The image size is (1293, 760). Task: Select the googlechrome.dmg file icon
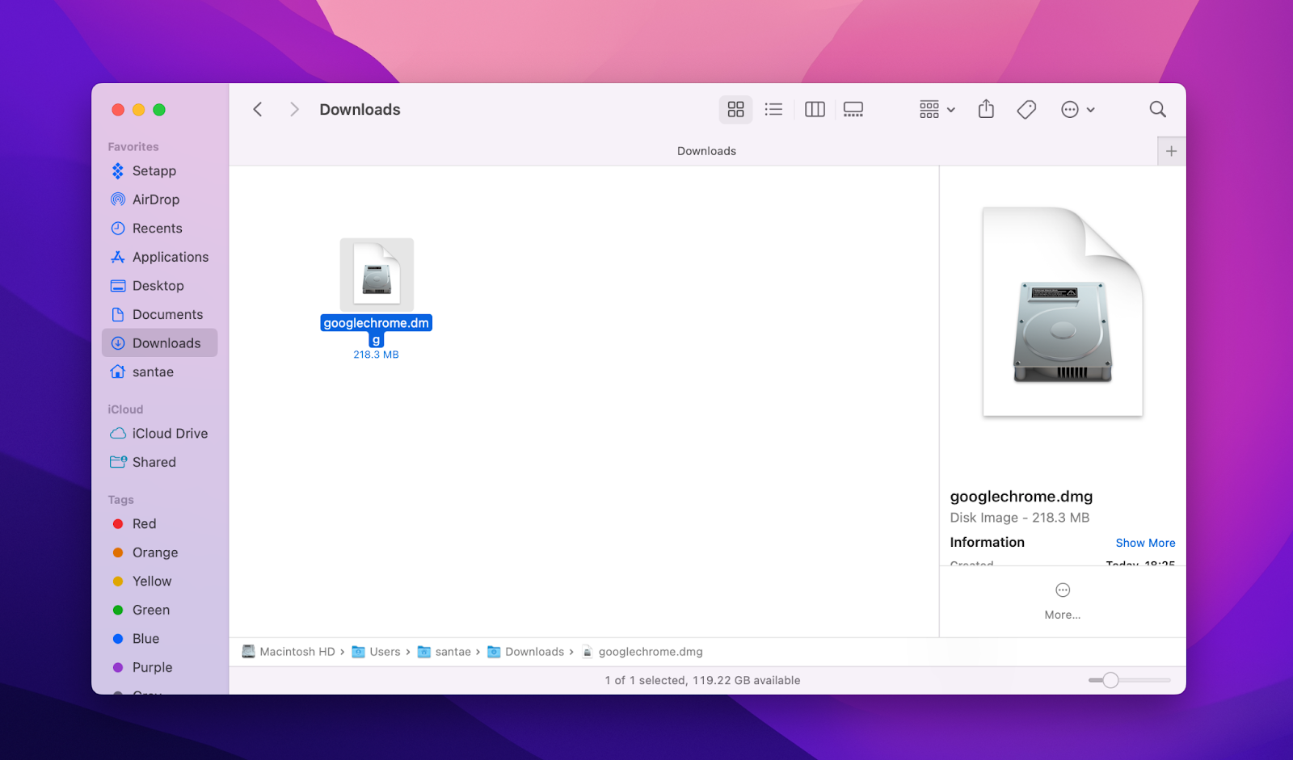tap(377, 275)
